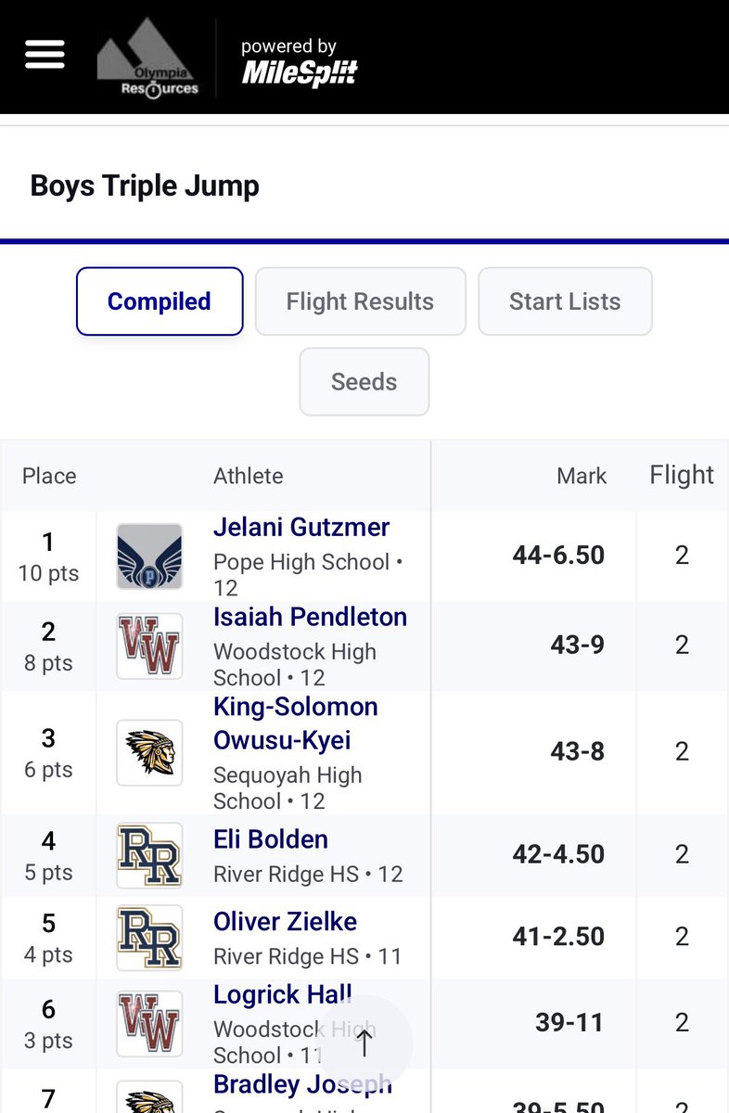
Task: Click Sequoyah logo beside King-Solomon Owusu-Kyei
Action: (149, 752)
